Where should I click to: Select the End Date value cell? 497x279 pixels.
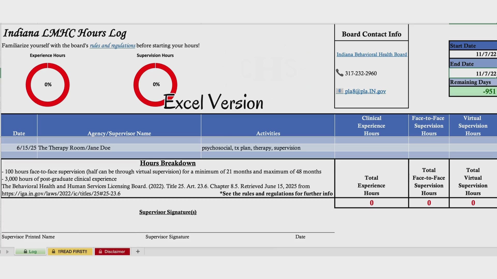click(x=473, y=73)
